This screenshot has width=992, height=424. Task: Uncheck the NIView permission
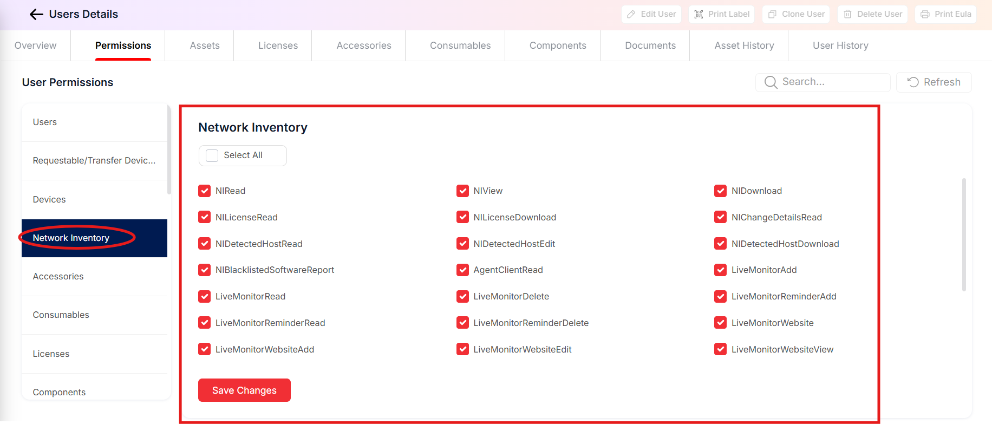point(462,191)
